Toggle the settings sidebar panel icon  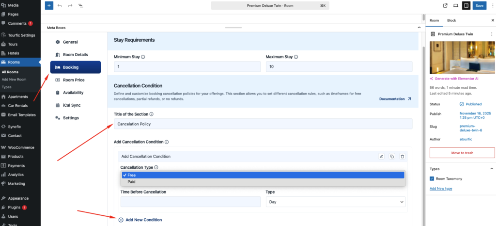(465, 5)
